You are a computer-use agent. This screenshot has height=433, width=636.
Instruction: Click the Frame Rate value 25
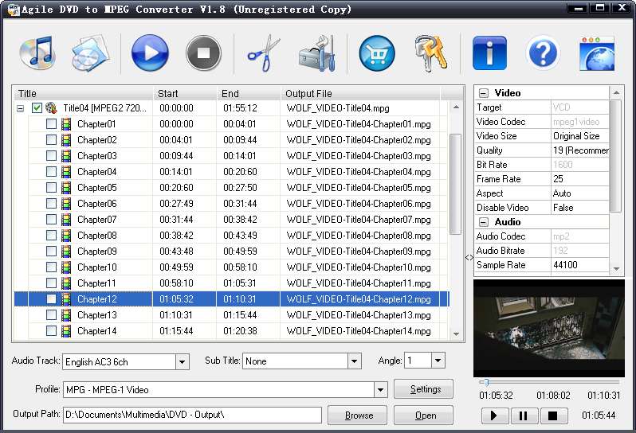pos(580,179)
